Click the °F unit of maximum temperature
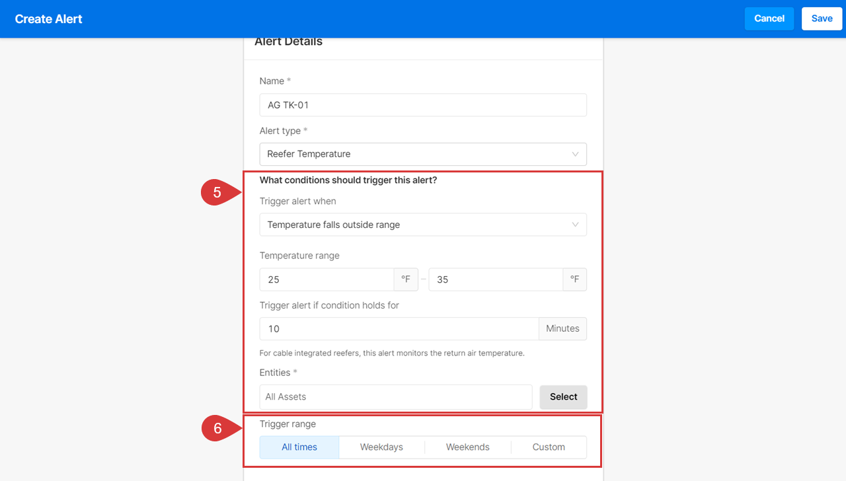 [575, 279]
